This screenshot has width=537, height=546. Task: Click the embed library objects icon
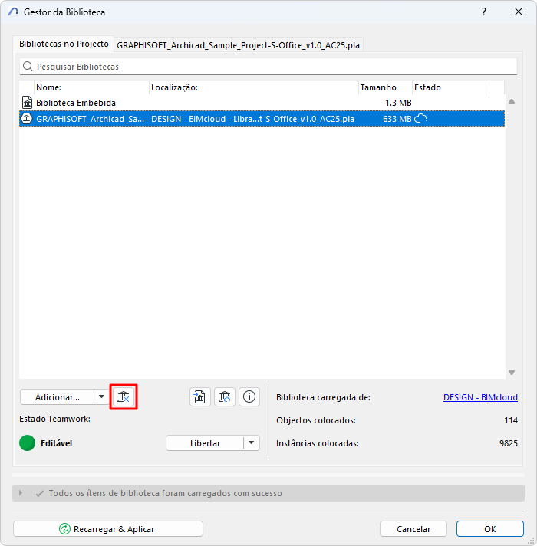pos(200,396)
